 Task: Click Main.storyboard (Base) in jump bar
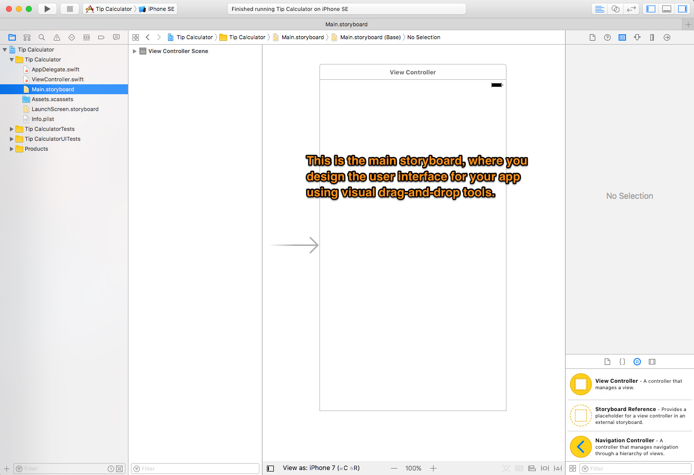click(x=366, y=37)
